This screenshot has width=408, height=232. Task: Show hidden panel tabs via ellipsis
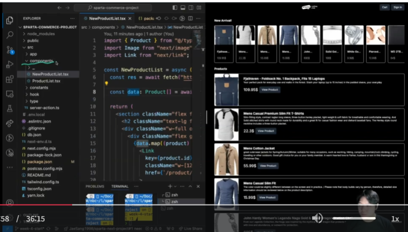click(136, 186)
